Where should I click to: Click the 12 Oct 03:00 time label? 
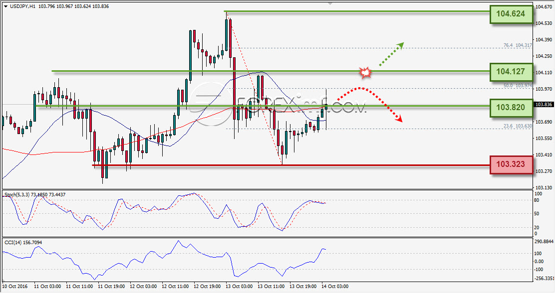143,287
